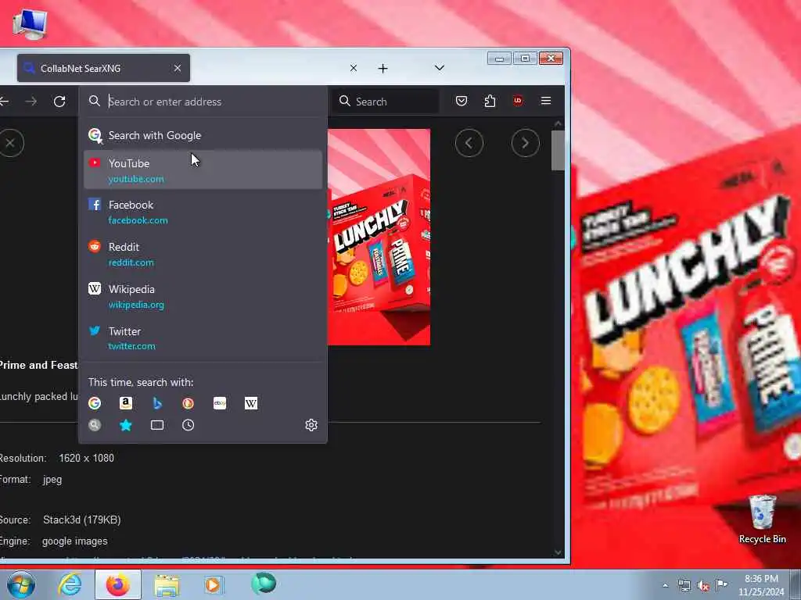Choose the Reddit suggestion
Image resolution: width=801 pixels, height=600 pixels.
click(203, 254)
